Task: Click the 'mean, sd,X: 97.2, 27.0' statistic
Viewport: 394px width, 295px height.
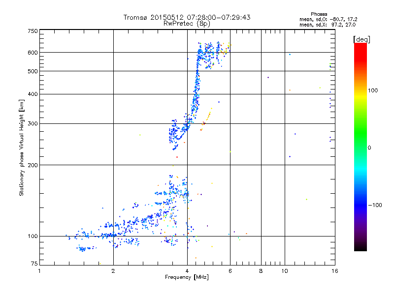Action: [x=328, y=25]
